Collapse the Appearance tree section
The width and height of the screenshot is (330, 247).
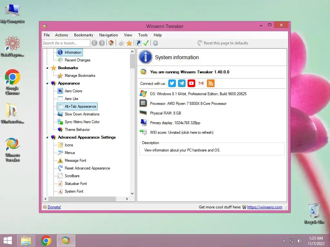pyautogui.click(x=47, y=83)
